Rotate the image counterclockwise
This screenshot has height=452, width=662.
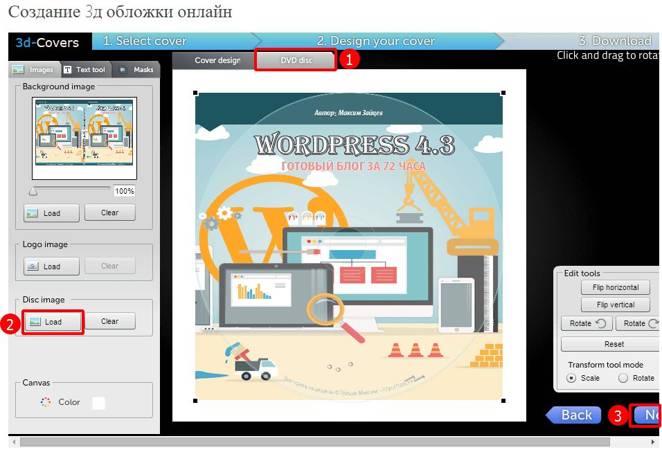click(587, 323)
